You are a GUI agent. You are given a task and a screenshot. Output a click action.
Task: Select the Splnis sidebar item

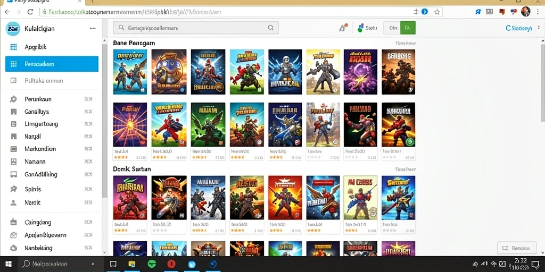pos(52,189)
